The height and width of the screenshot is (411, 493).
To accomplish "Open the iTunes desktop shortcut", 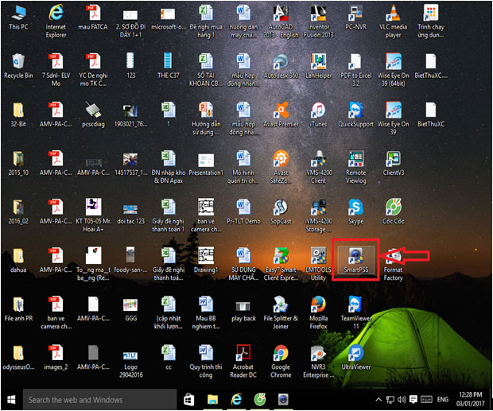I will (318, 111).
